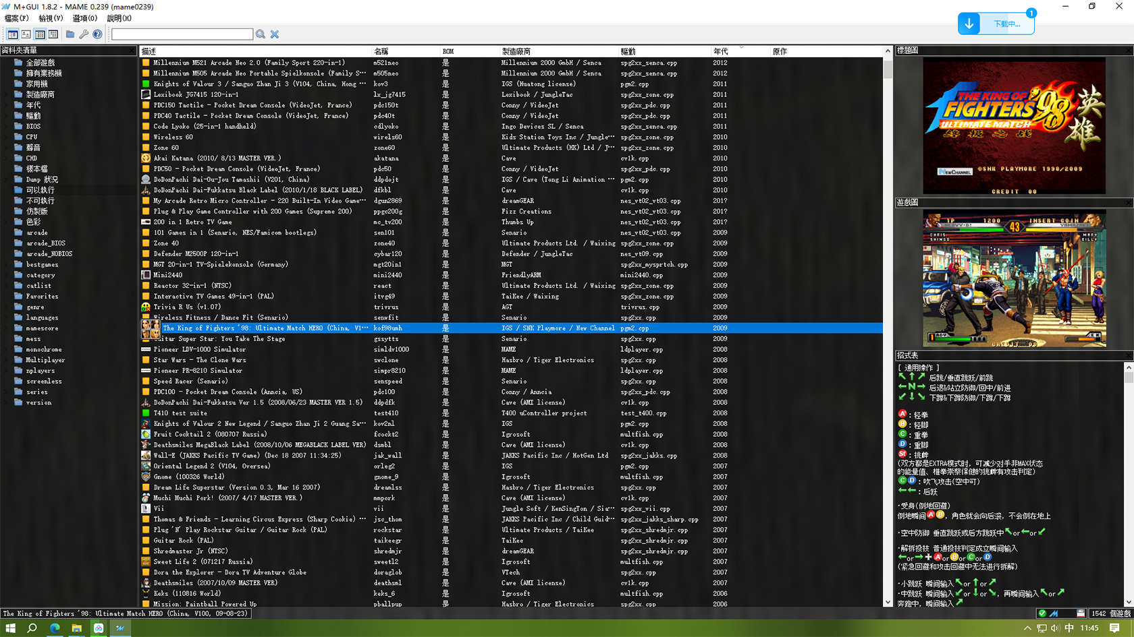The height and width of the screenshot is (637, 1134).
Task: Expand the 驅動 folder tree node
Action: coord(7,116)
